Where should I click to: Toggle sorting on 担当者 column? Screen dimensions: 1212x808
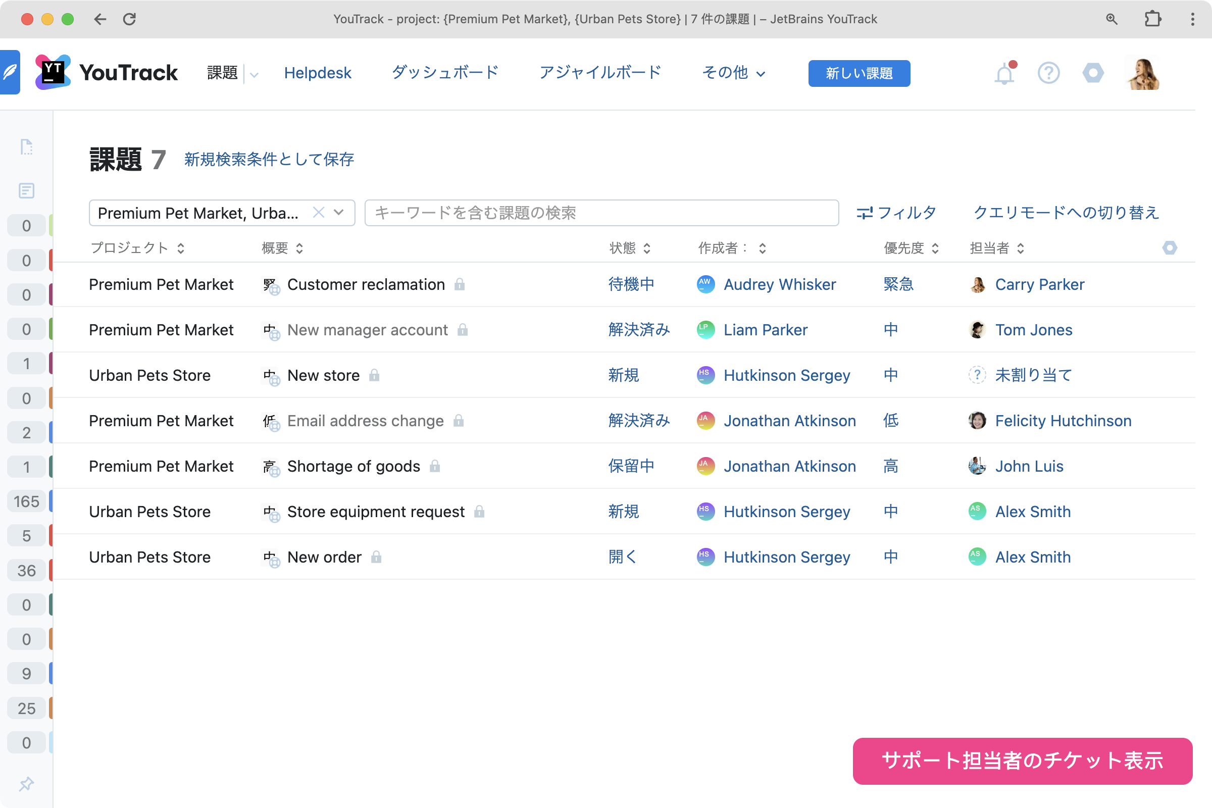tap(1020, 248)
